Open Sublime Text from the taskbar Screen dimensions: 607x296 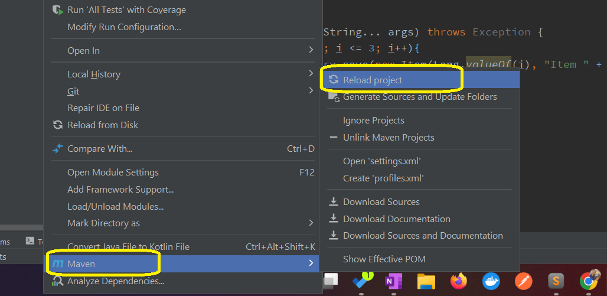pyautogui.click(x=556, y=282)
